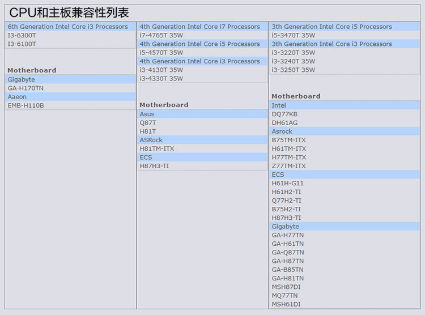Screen dimensions: 425x315
Task: Click the i3-3220T 35W row
Action: coord(345,53)
